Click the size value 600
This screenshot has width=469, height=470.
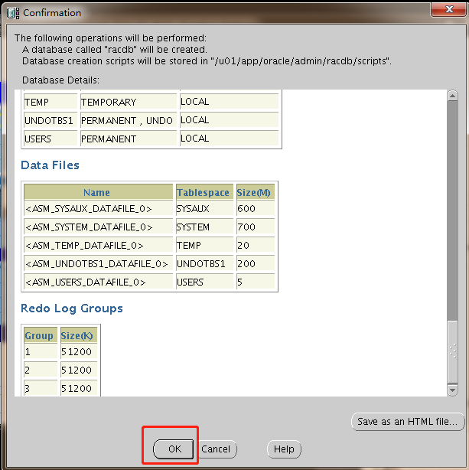(x=255, y=209)
